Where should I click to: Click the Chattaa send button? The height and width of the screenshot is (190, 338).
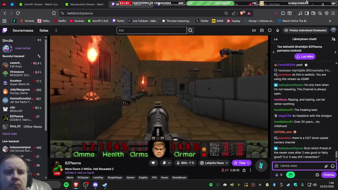click(x=329, y=175)
